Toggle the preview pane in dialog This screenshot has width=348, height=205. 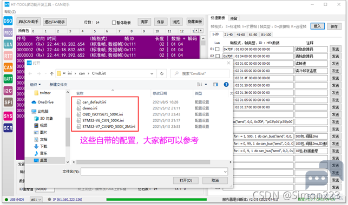click(x=215, y=84)
